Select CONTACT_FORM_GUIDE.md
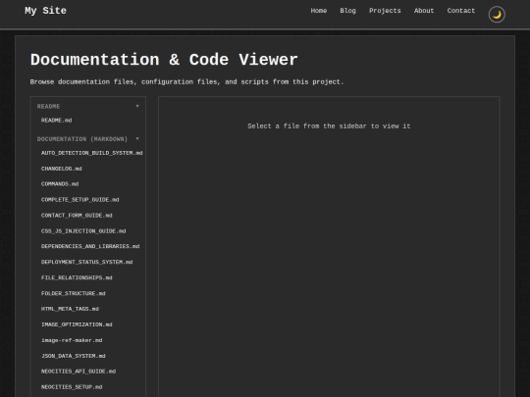 point(77,216)
